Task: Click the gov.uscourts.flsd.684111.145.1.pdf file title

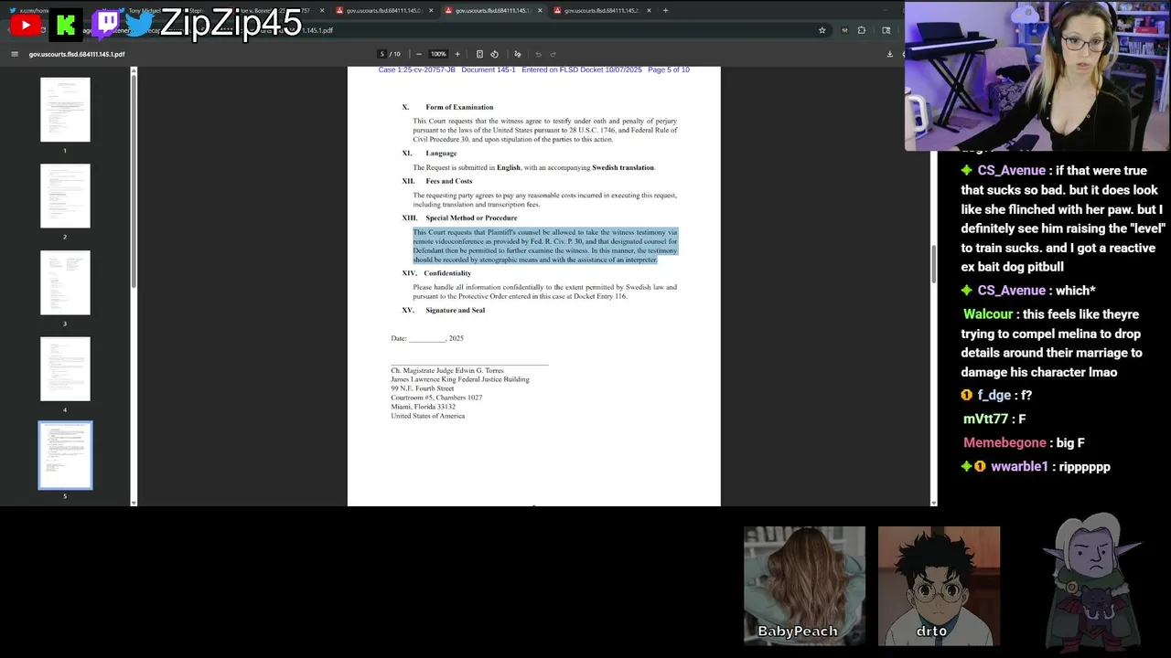Action: [77, 54]
